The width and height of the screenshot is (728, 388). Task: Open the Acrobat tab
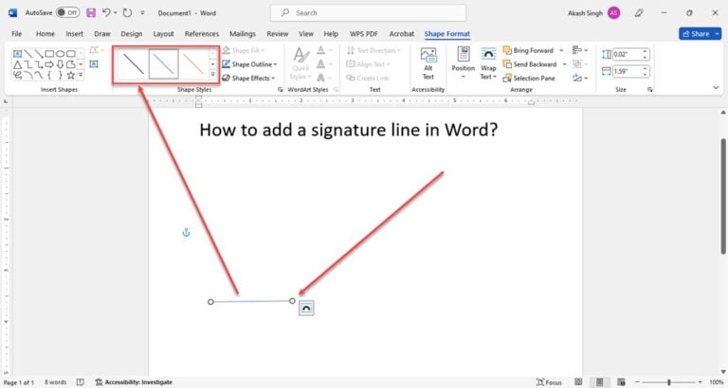click(x=402, y=34)
